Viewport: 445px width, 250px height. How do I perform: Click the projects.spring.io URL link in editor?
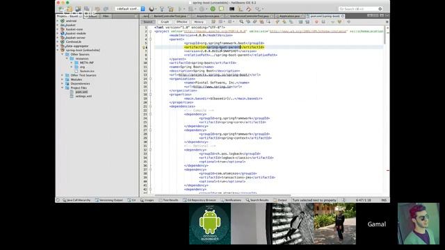tap(214, 75)
